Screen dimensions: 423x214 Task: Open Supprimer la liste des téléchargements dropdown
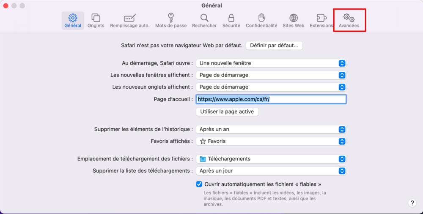coord(271,171)
